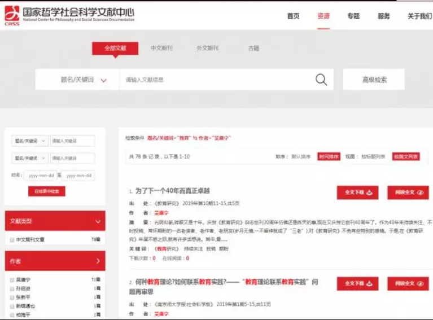433x320 pixels.
Task: Click 阅读全文 for first result
Action: [408, 192]
